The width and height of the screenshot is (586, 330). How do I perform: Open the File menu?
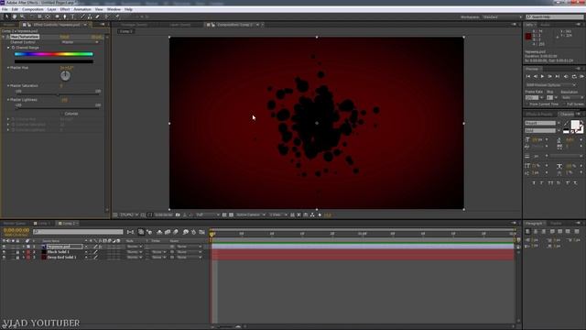(x=5, y=9)
